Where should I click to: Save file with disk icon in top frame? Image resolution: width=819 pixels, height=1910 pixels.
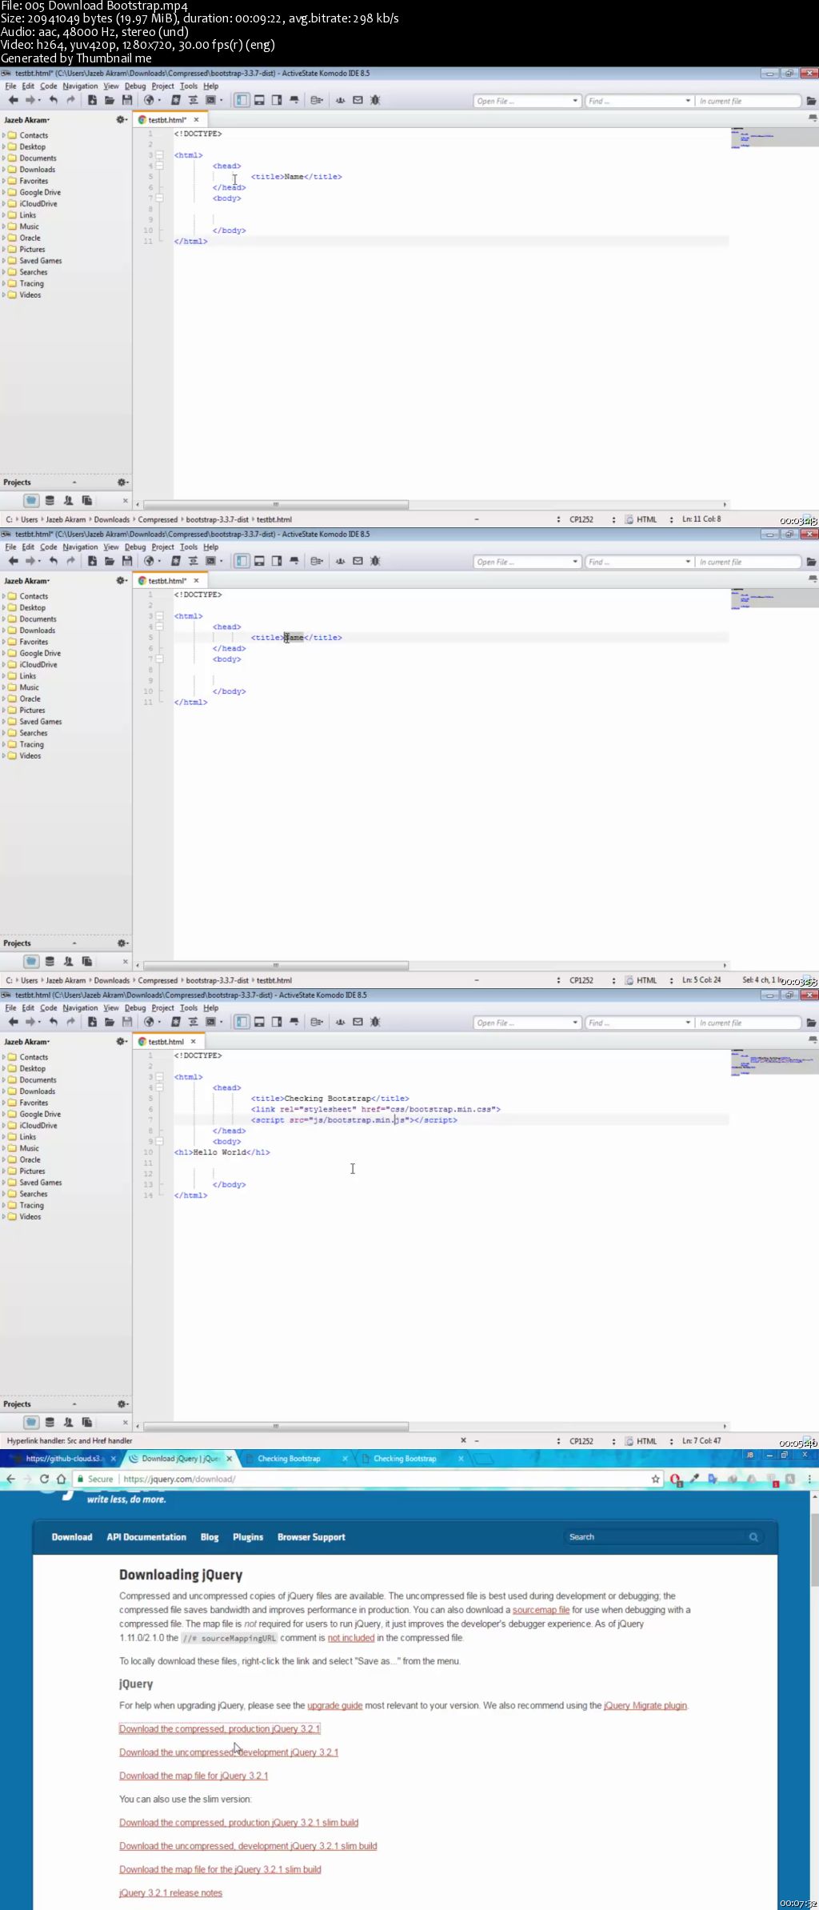tap(127, 100)
